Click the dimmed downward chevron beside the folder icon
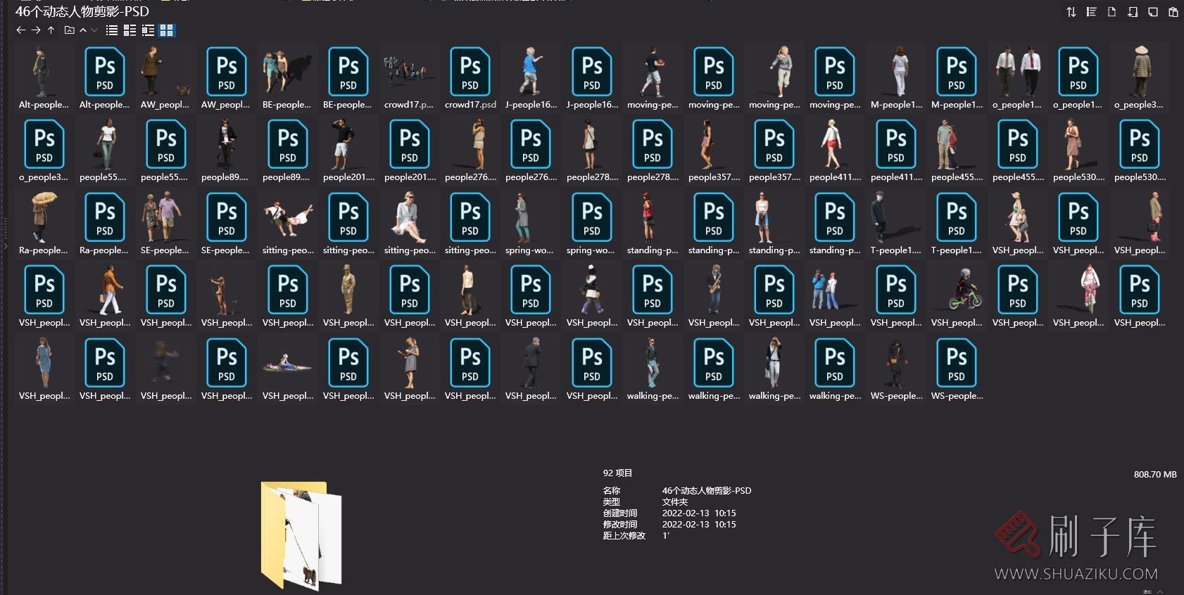1184x595 pixels. 94,30
